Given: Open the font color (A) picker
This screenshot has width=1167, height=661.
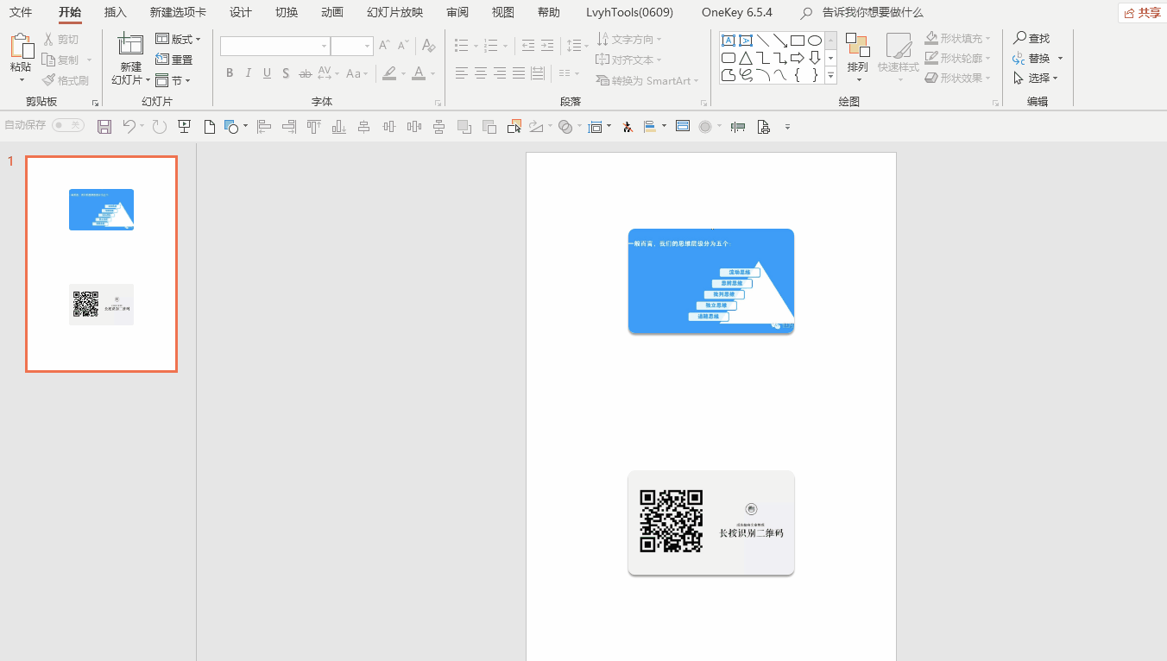Looking at the screenshot, I should (423, 73).
